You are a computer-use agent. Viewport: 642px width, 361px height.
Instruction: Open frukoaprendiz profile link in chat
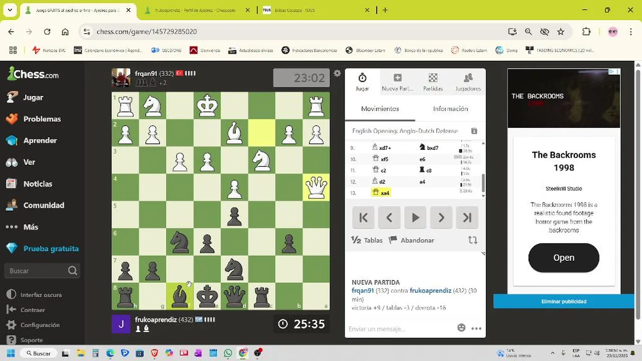431,290
